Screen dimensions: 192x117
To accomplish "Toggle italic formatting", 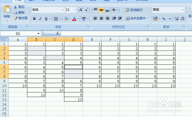I will tap(40, 19).
